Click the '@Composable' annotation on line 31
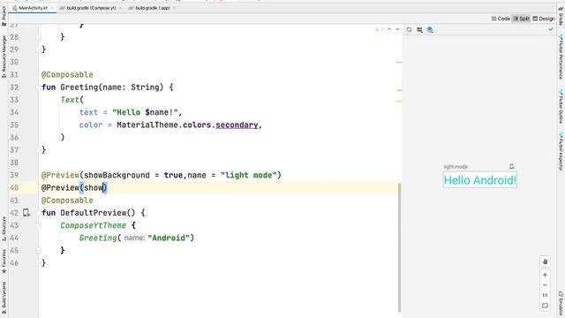 pyautogui.click(x=67, y=74)
